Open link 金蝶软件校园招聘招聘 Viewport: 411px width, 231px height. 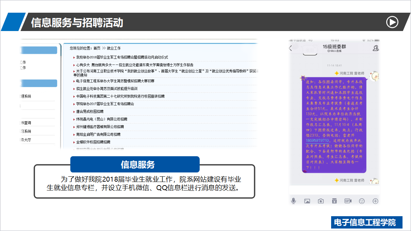tap(93, 142)
